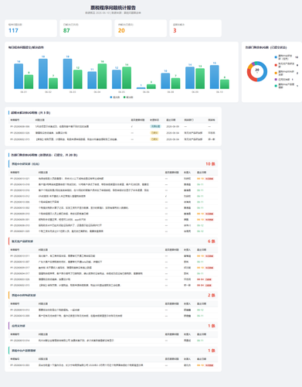Open row PF-20260609-010

pyautogui.click(x=113, y=214)
